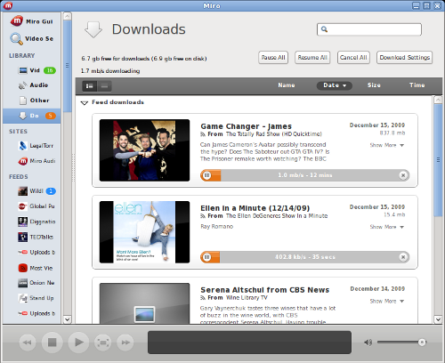The width and height of the screenshot is (445, 363).
Task: Sort downloads by Time
Action: pyautogui.click(x=417, y=85)
